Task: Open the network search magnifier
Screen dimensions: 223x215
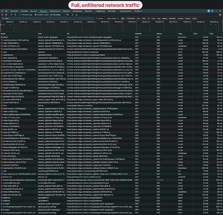Action: point(15,15)
